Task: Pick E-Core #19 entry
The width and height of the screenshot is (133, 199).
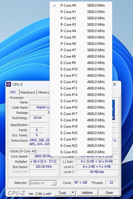Action: (x=81, y=126)
